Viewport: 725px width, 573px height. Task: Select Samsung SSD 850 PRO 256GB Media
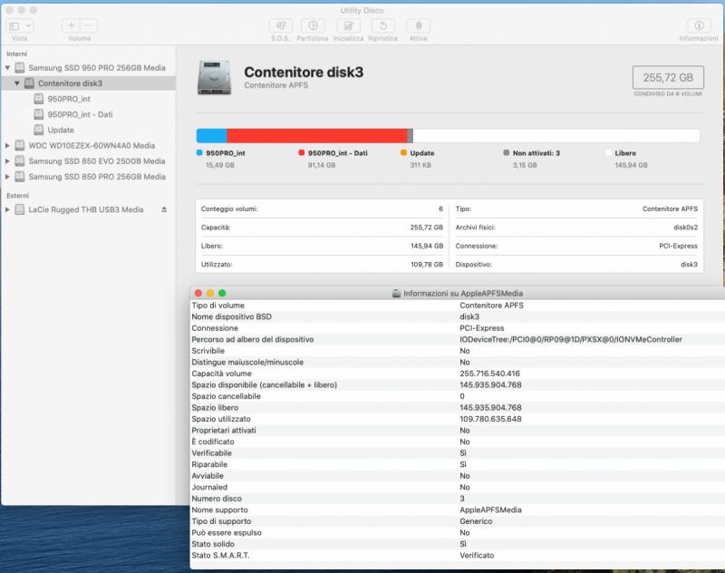point(96,176)
